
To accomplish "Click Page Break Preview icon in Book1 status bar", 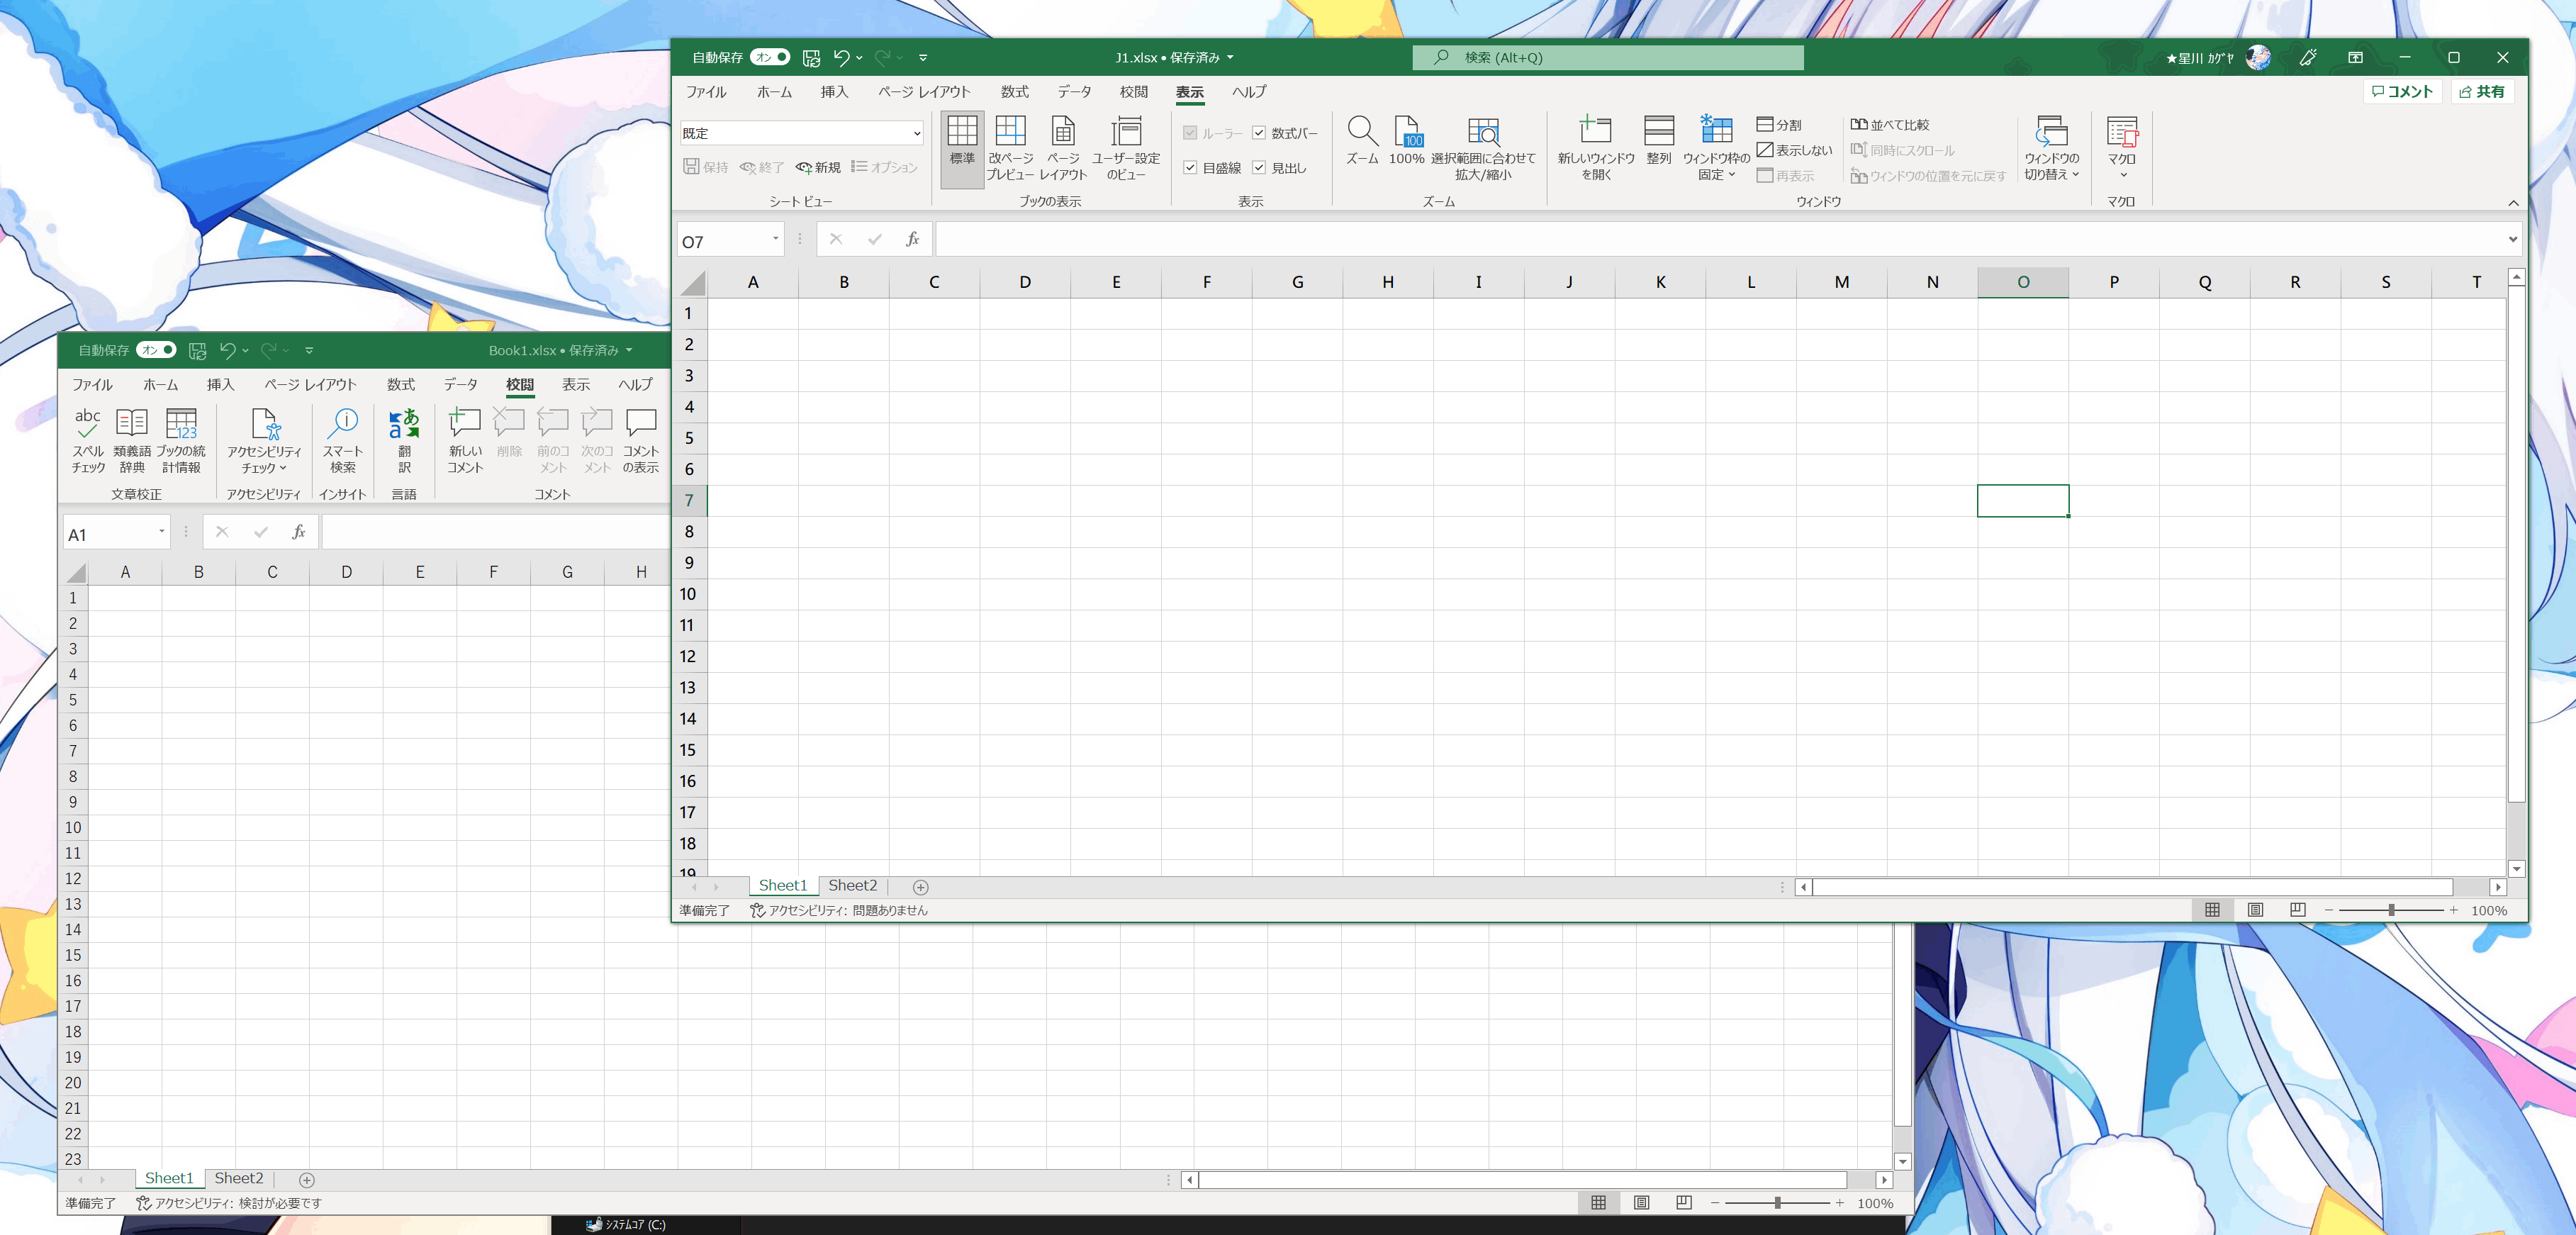I will click(x=1684, y=1203).
